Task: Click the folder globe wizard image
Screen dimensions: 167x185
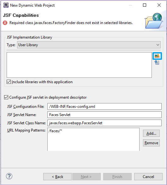Action: 154,21
